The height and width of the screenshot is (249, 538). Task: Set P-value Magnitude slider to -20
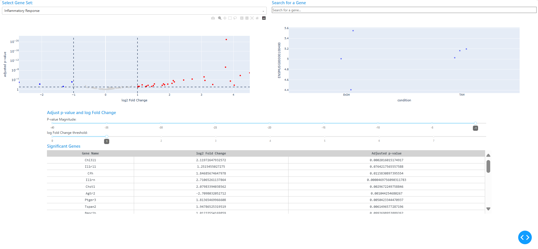(x=269, y=123)
